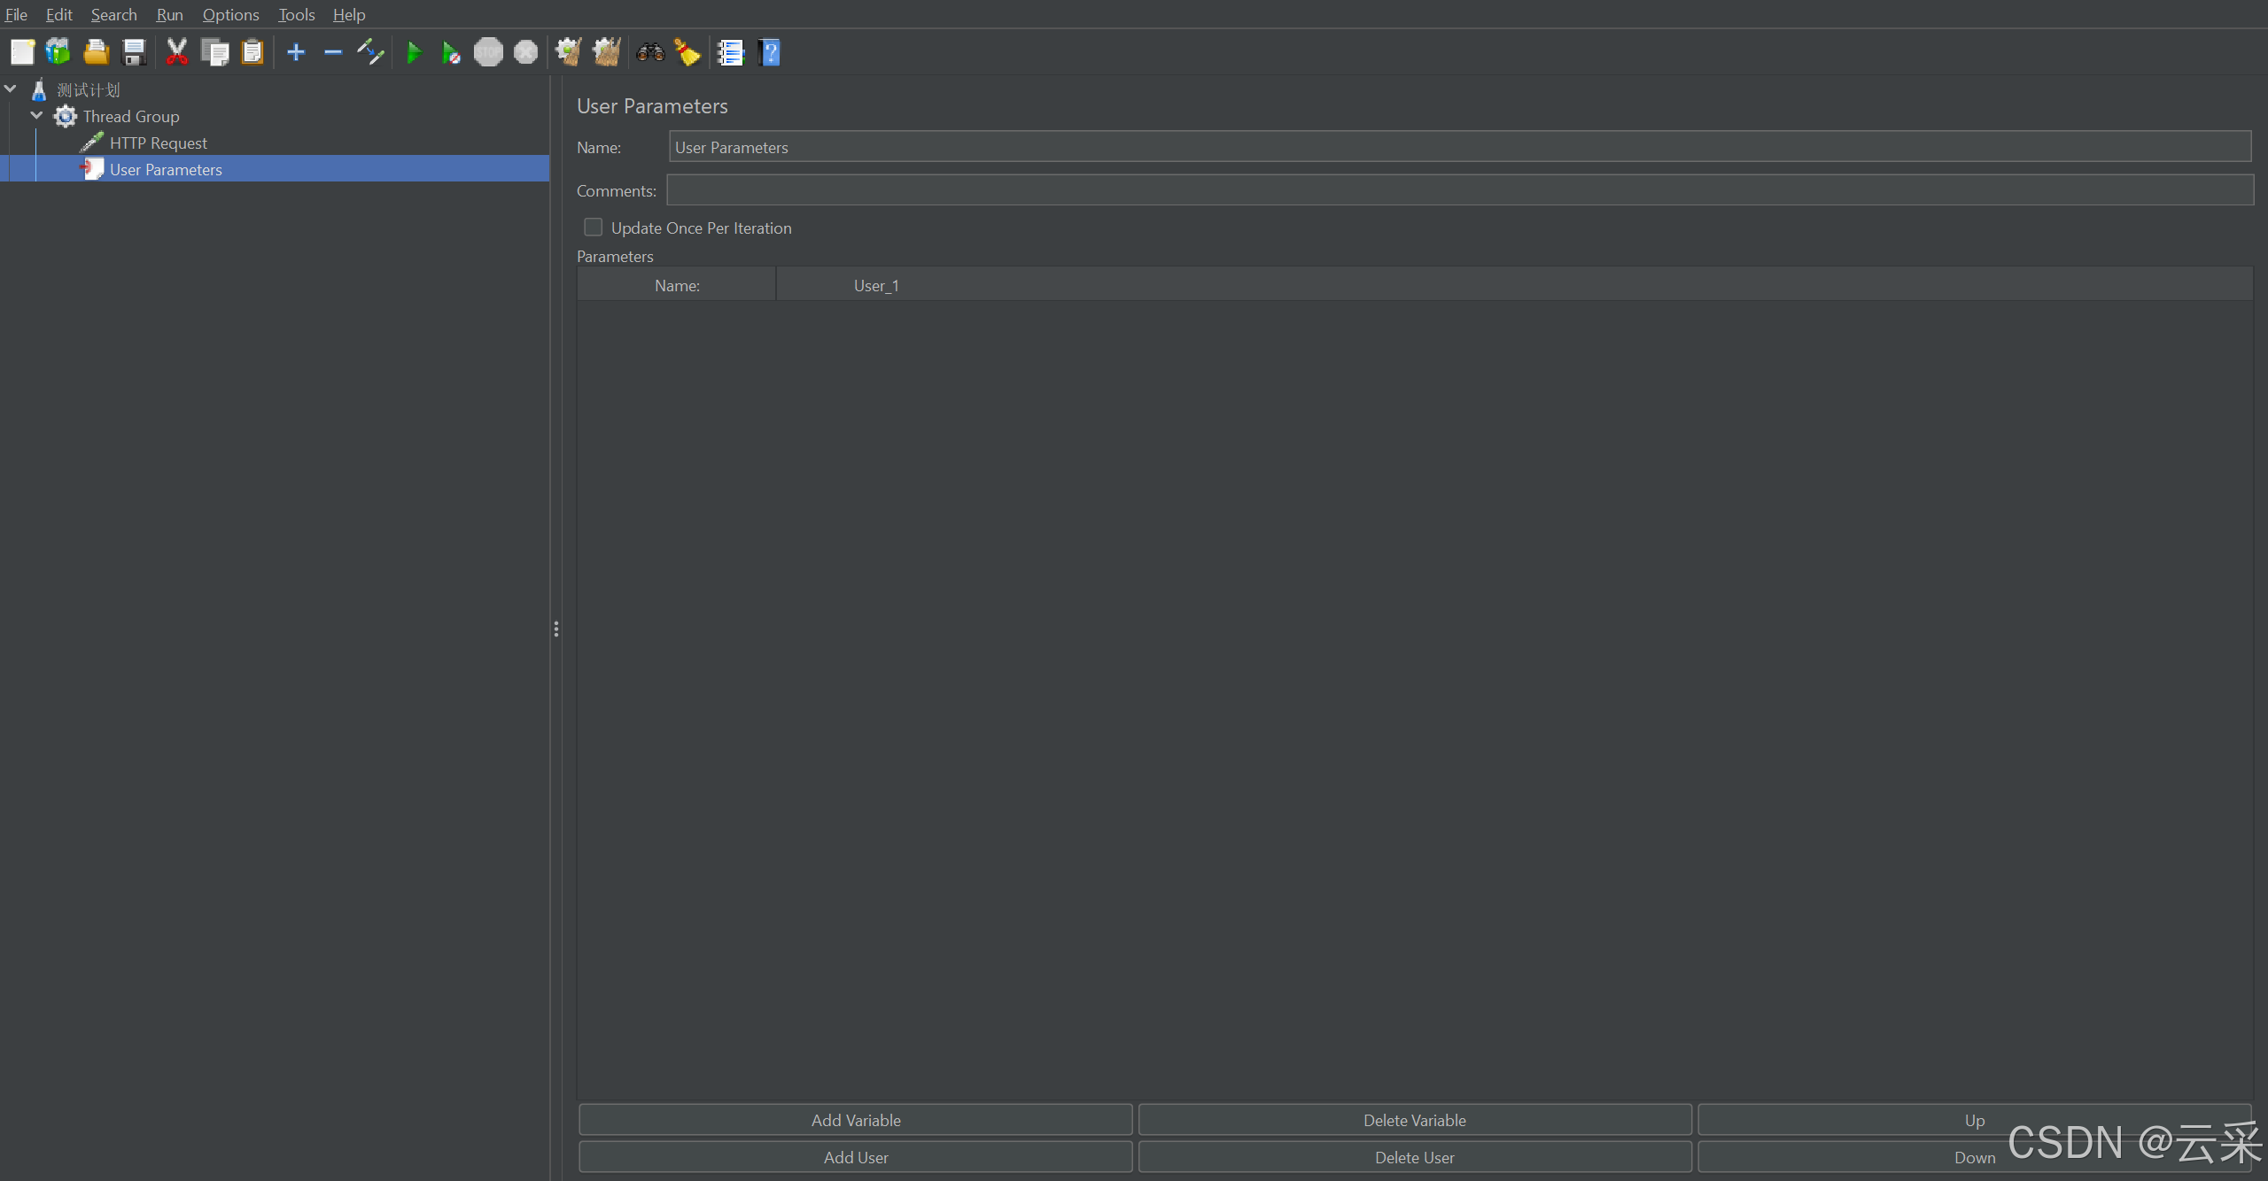Image resolution: width=2268 pixels, height=1181 pixels.
Task: Click the Delete Variable button
Action: tap(1415, 1120)
